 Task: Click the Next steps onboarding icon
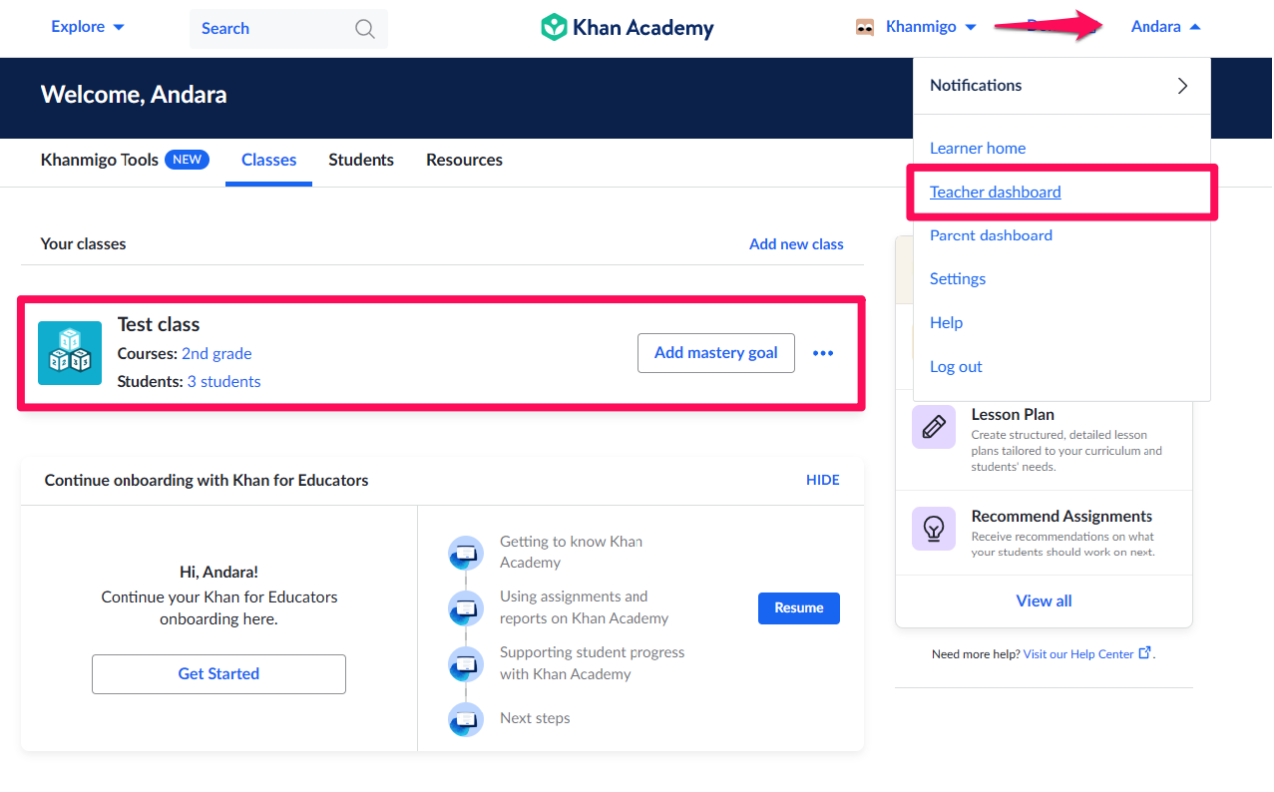pos(466,718)
